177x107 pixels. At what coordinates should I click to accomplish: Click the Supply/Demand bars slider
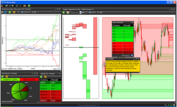click(92, 12)
